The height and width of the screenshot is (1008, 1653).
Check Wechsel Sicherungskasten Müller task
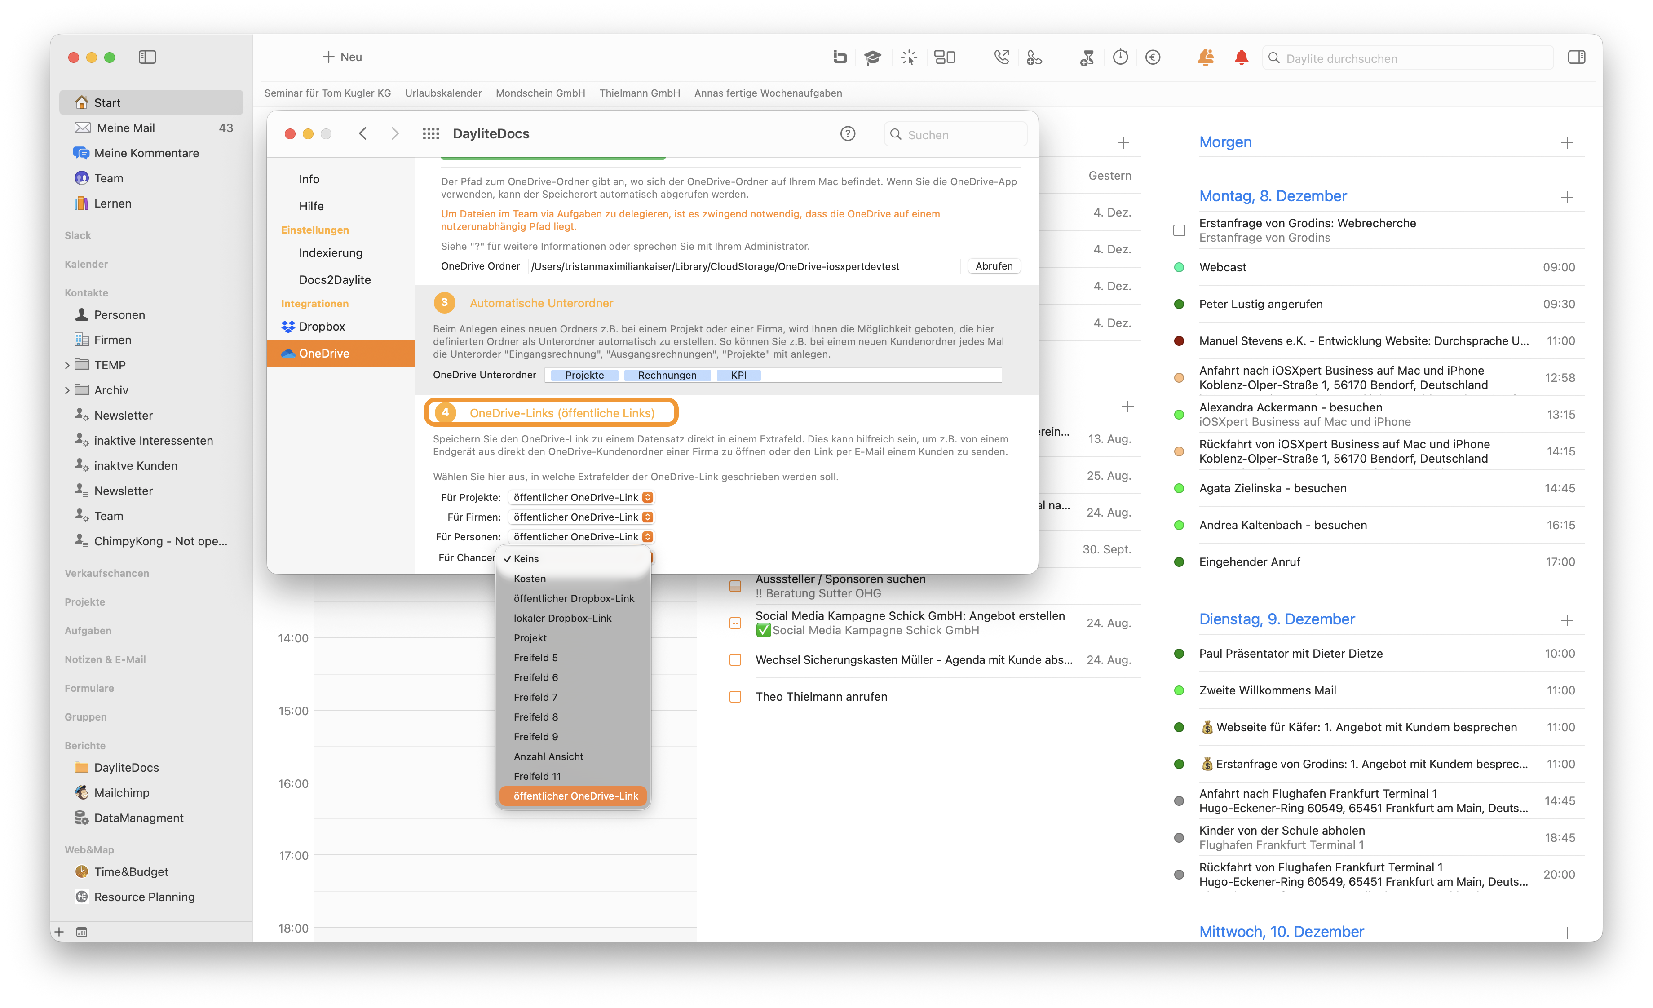(735, 660)
